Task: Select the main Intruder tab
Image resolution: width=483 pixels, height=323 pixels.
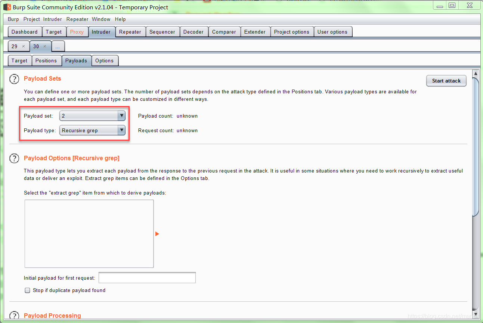Action: point(101,32)
